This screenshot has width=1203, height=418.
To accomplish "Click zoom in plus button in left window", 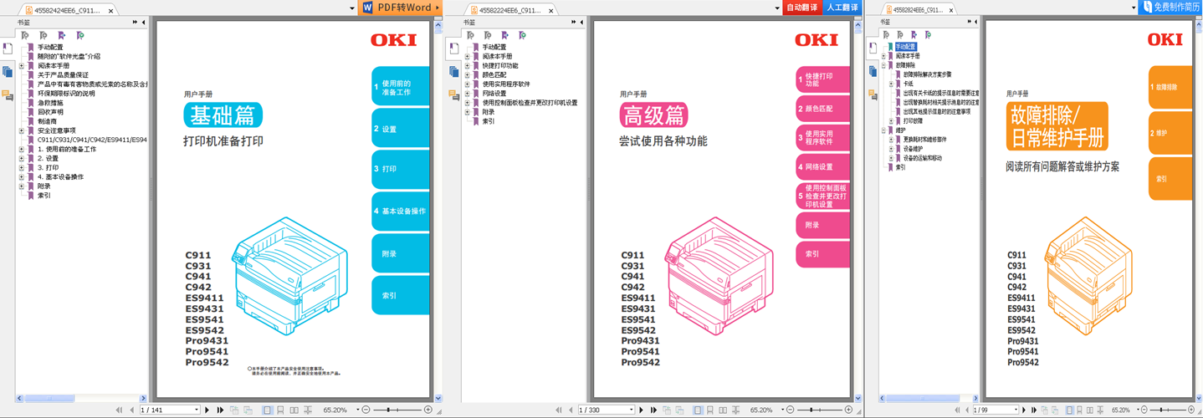I will tap(428, 410).
